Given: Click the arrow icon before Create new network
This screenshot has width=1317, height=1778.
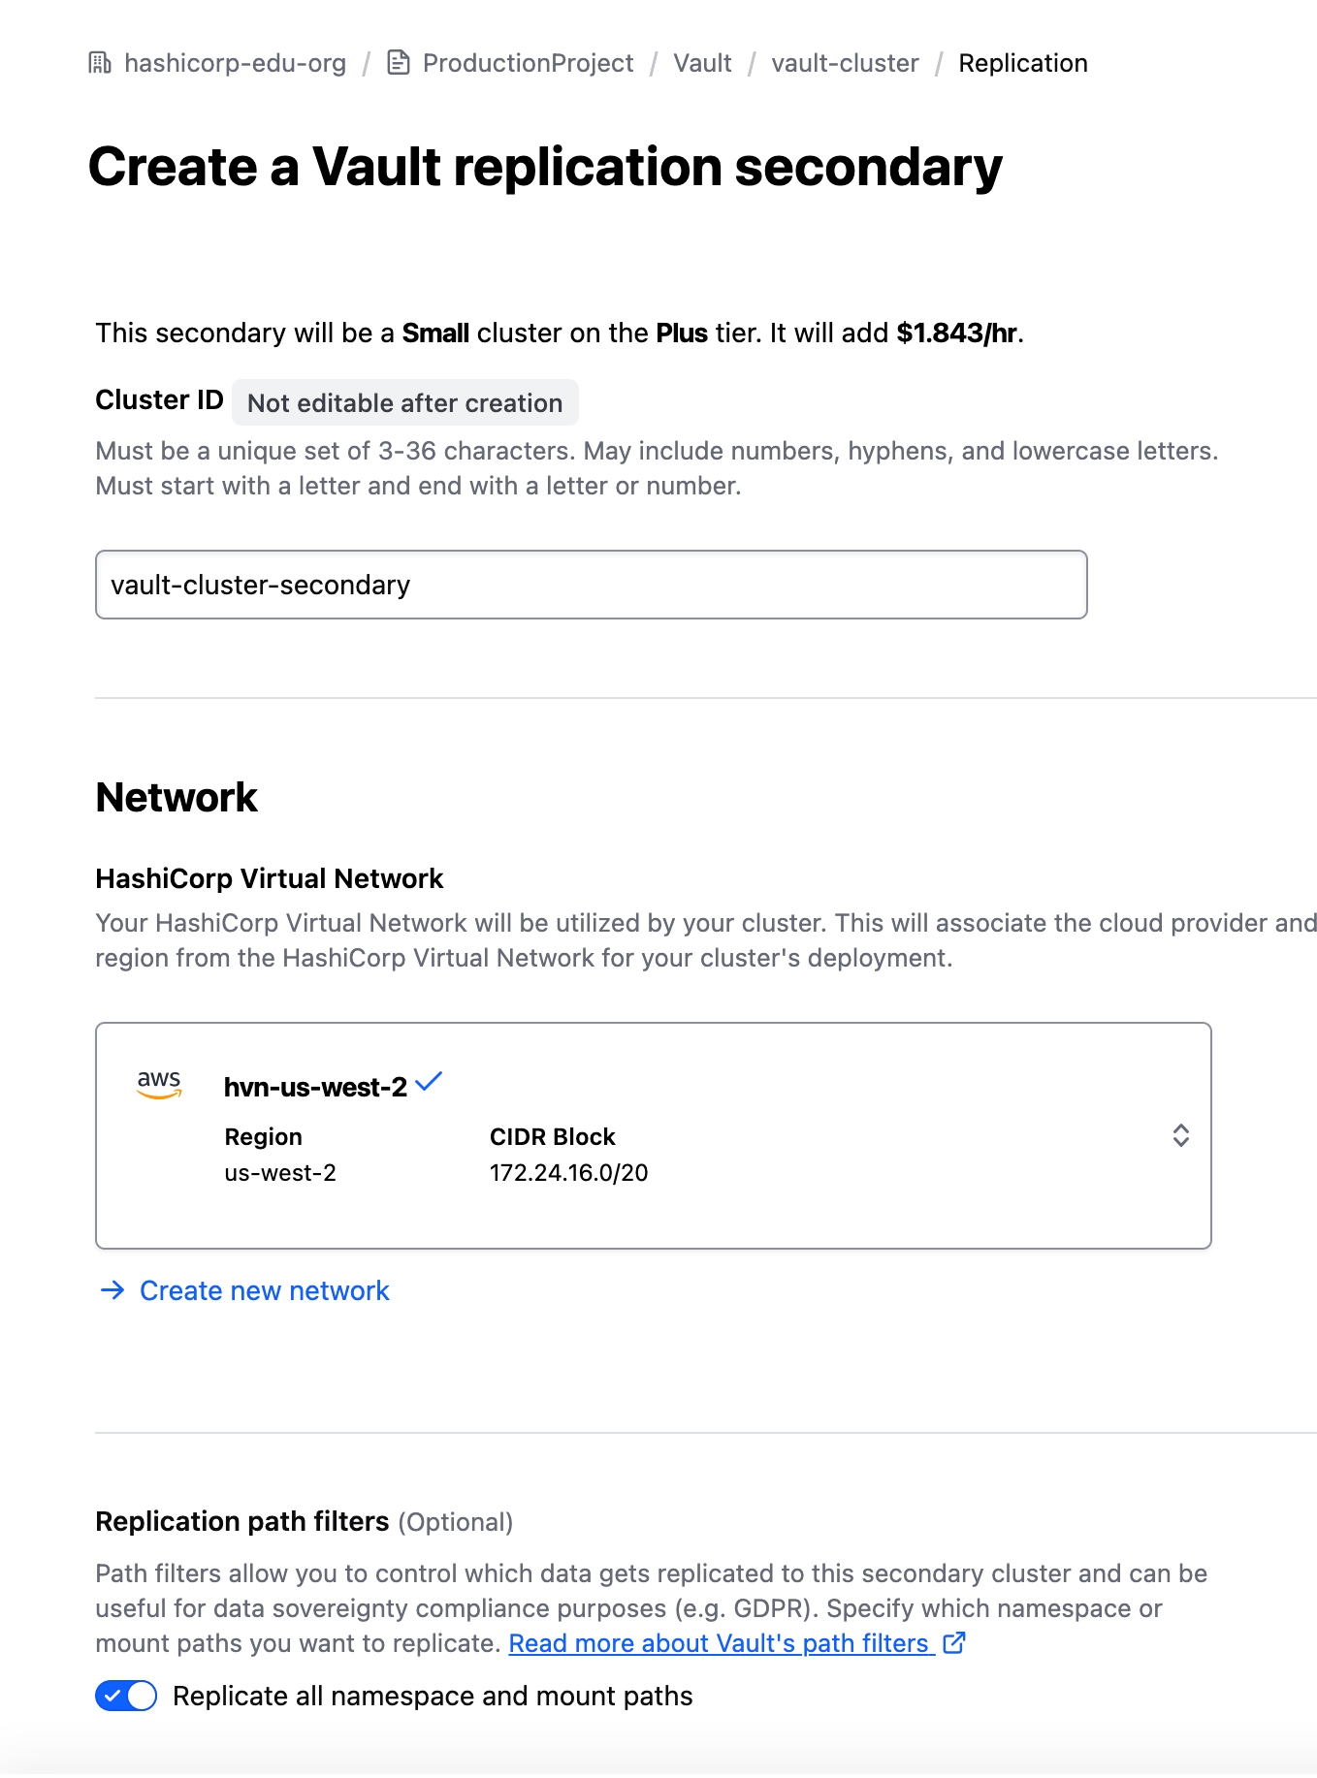Looking at the screenshot, I should 112,1290.
